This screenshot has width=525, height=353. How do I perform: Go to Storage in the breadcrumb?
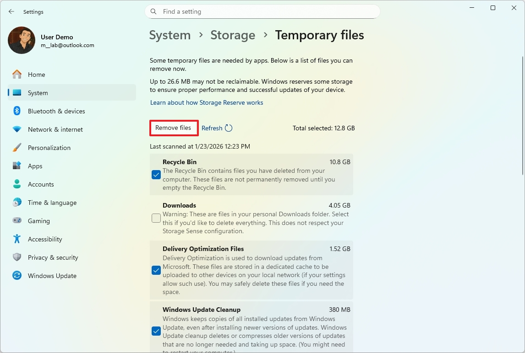233,35
